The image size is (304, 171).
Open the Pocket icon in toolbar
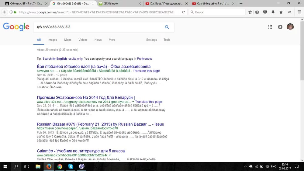click(x=265, y=12)
